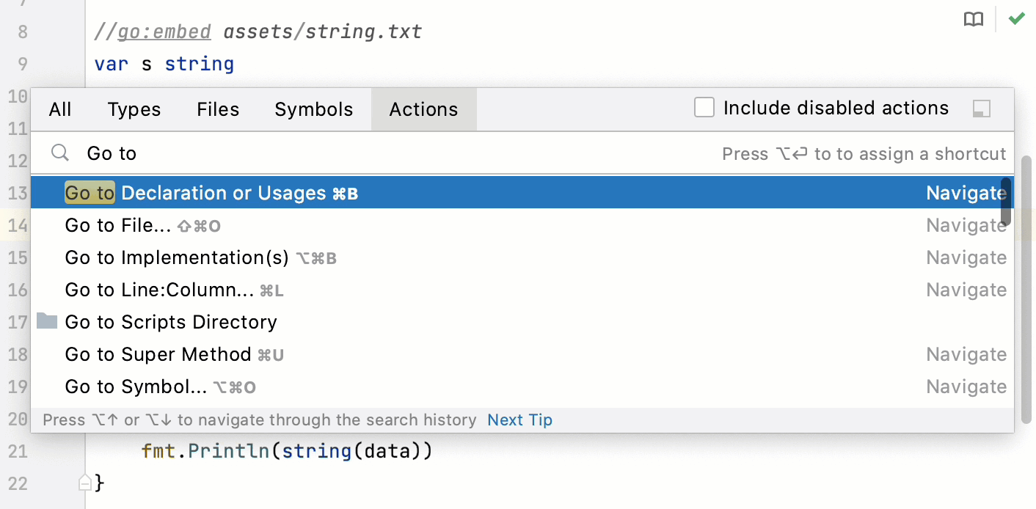Image resolution: width=1036 pixels, height=509 pixels.
Task: Click the Reader Mode book icon
Action: tap(974, 19)
